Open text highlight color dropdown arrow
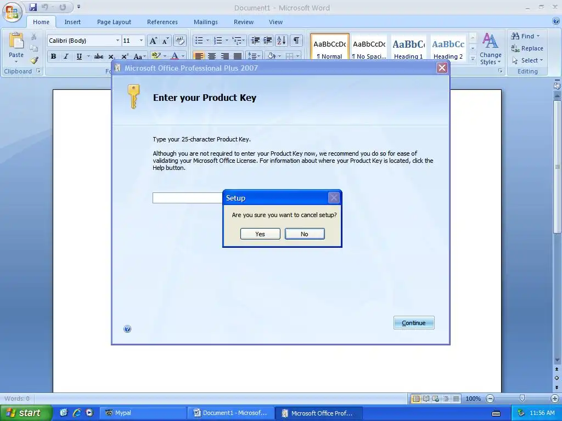Viewport: 562px width, 421px height. pyautogui.click(x=165, y=56)
